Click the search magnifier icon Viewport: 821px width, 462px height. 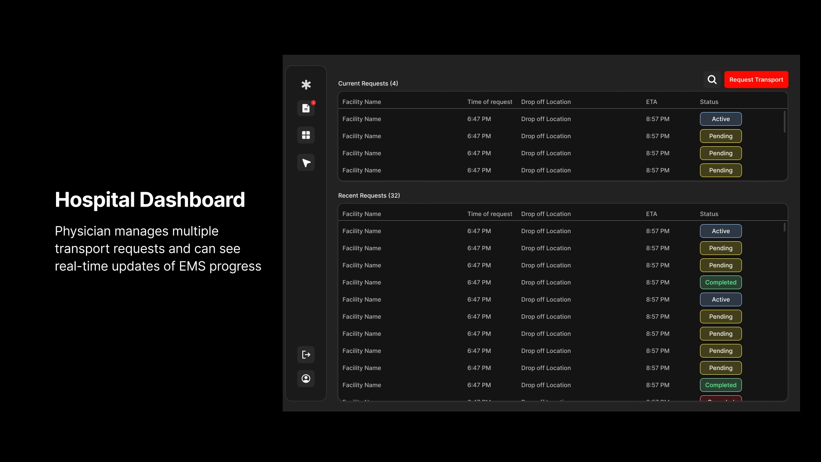712,80
